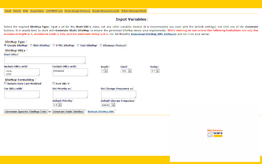Viewport: 262px width, 164px height.
Task: Click help icon beside Exclude URLs with
Action: [77, 66]
